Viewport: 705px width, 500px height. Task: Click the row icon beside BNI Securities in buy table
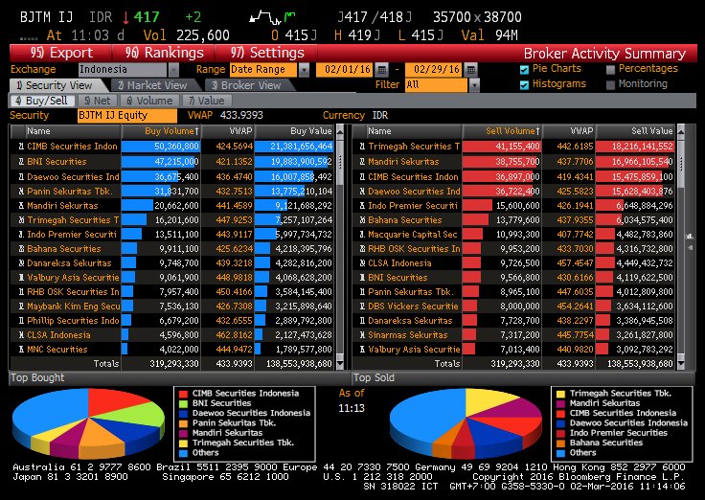pos(18,162)
